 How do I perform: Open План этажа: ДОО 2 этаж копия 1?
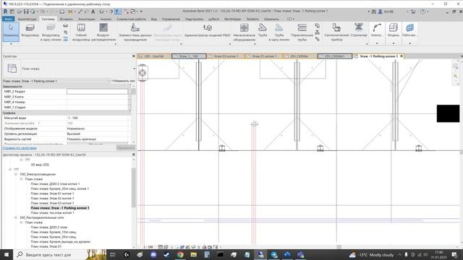(x=55, y=183)
